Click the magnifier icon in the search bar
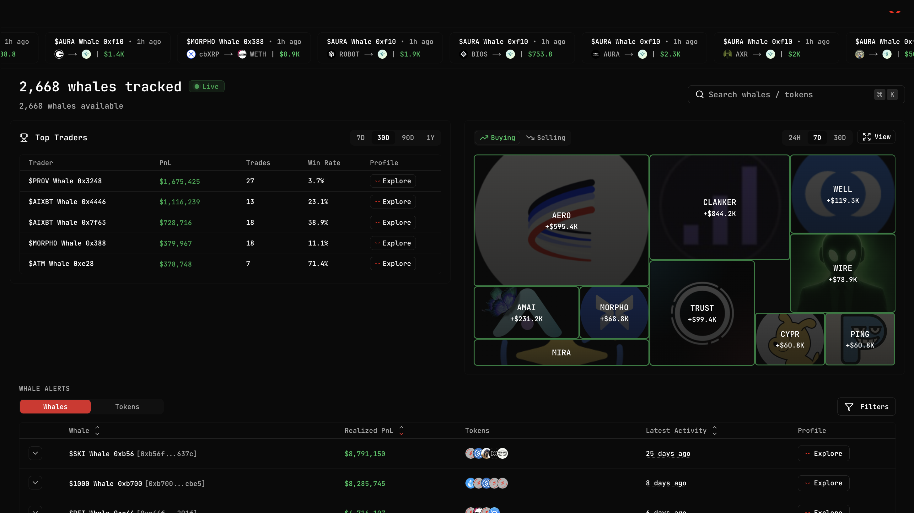914x513 pixels. 699,94
